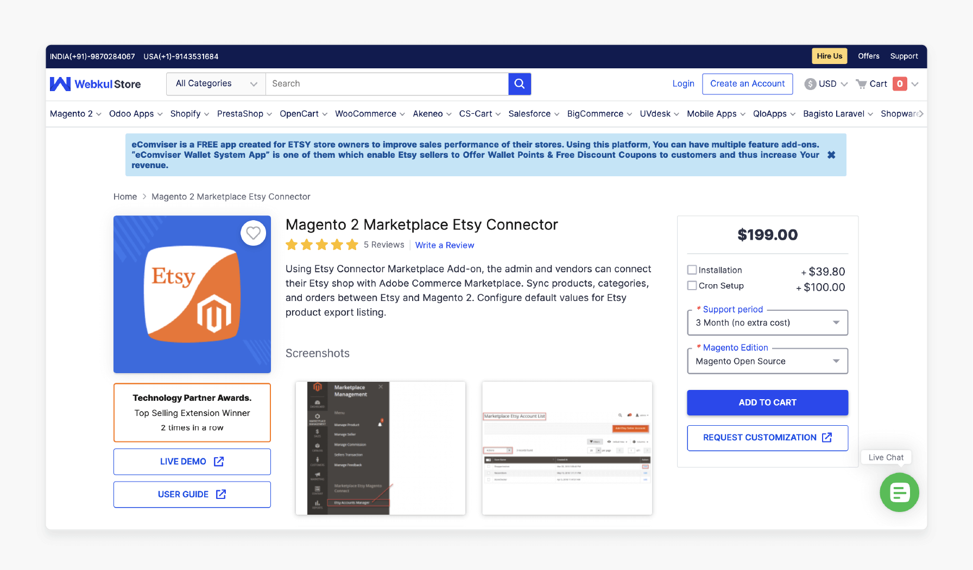
Task: Open the shopping cart icon
Action: tap(861, 84)
